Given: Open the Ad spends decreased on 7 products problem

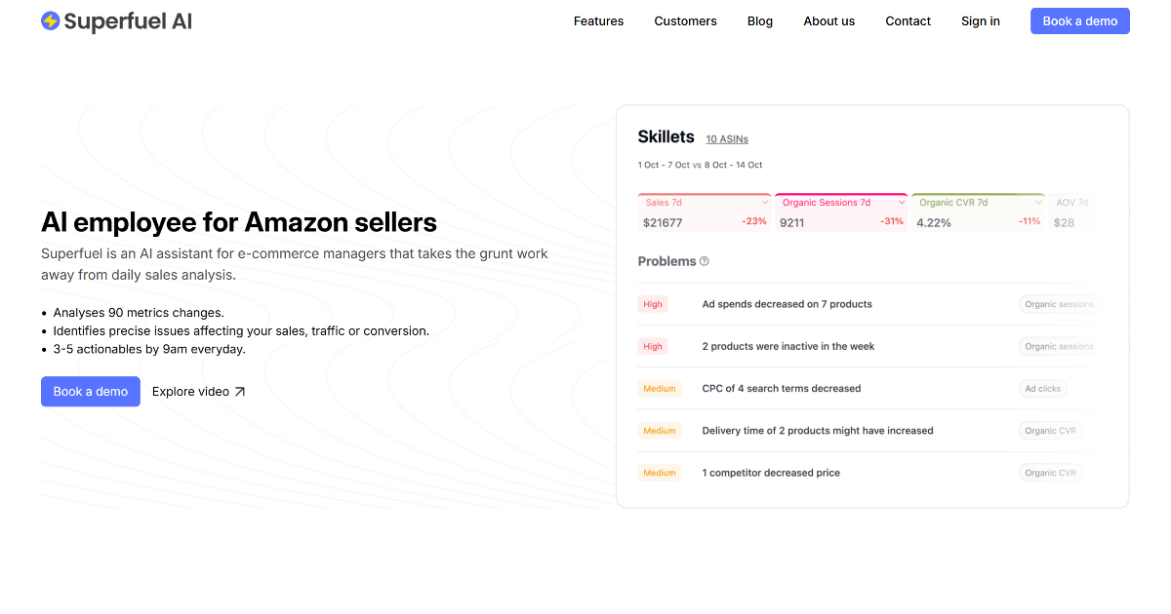Looking at the screenshot, I should point(787,304).
